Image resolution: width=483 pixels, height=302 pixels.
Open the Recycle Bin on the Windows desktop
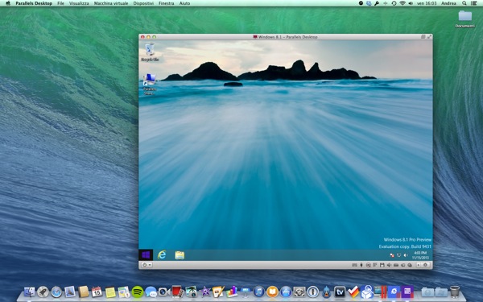[x=150, y=52]
